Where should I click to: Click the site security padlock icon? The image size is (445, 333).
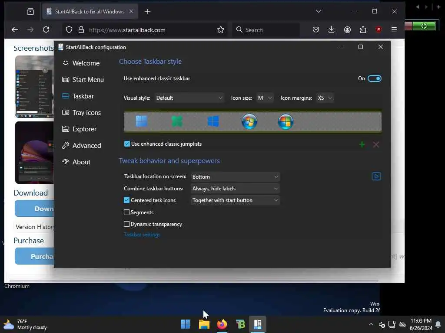(81, 30)
